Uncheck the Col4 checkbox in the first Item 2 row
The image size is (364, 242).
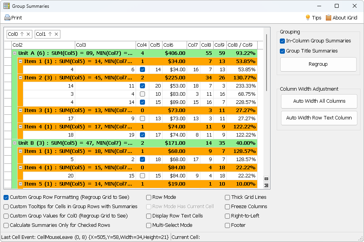142,86
